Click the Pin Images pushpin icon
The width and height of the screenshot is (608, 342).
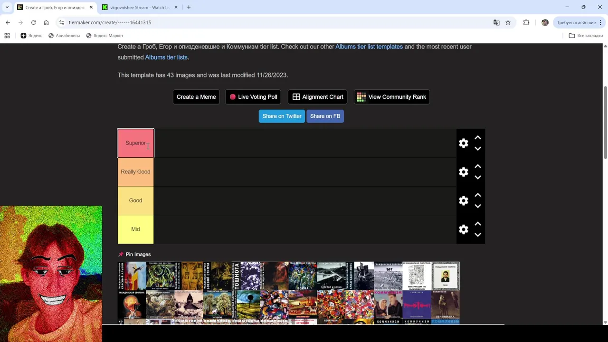121,255
